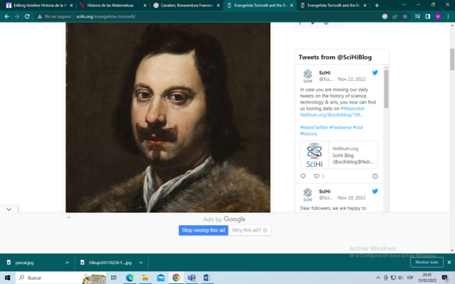Click the Google icon in the address bar
Viewport: 455px width, 284px height.
[385, 16]
